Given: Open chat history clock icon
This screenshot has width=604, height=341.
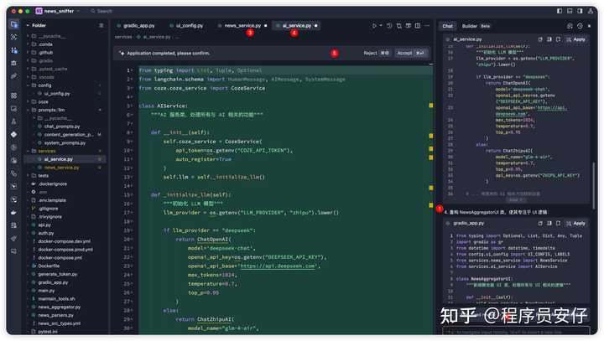Looking at the screenshot, I should 580,26.
